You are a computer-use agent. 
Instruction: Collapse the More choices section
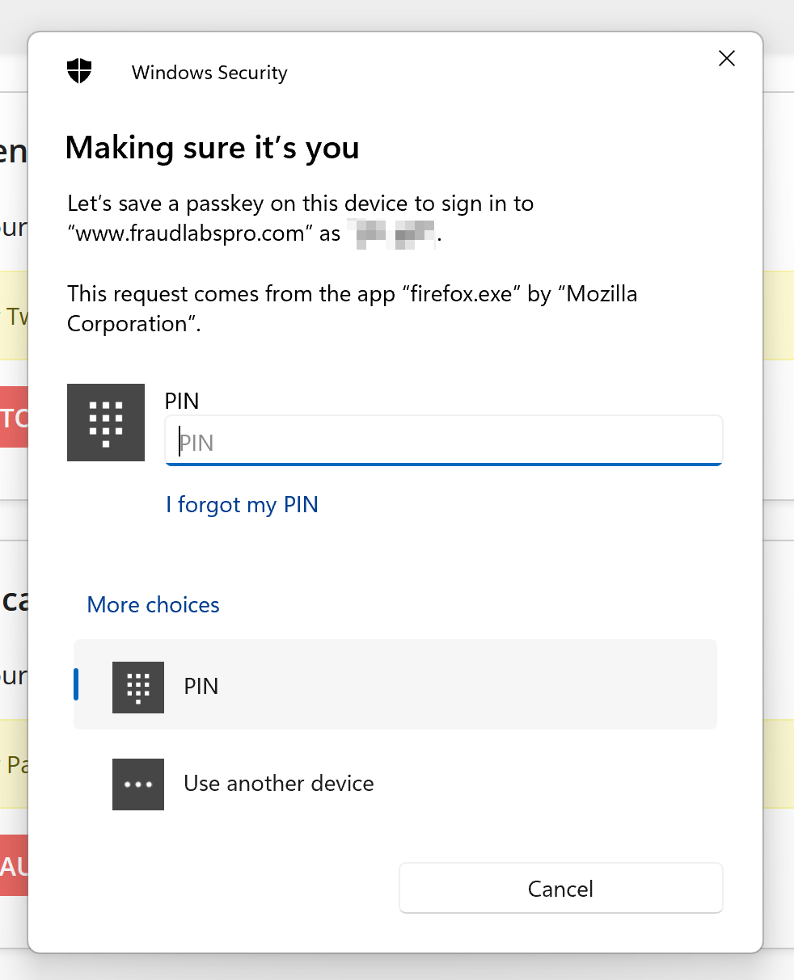154,605
